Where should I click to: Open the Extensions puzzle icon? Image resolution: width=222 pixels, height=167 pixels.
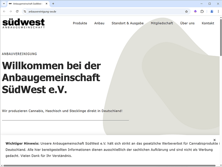(202, 11)
